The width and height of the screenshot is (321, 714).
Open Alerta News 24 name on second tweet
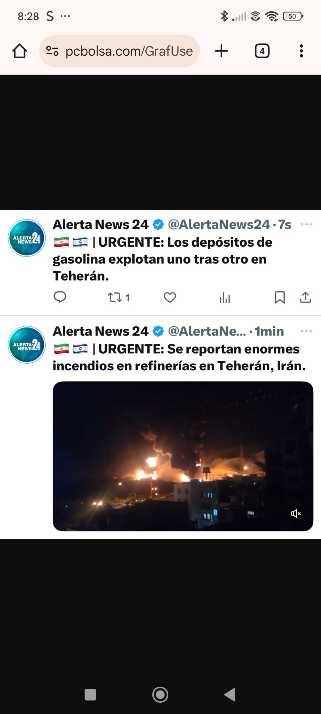tap(100, 331)
